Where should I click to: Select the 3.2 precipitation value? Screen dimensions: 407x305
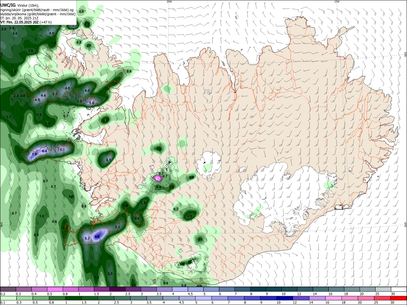pos(55,94)
